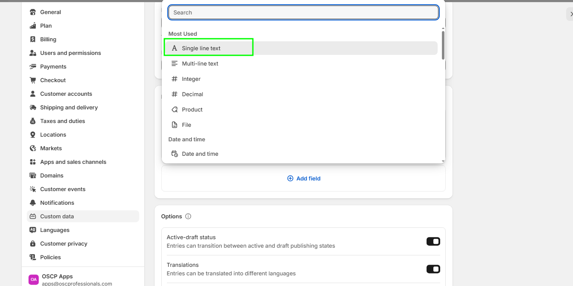This screenshot has height=286, width=573.
Task: Open Users and permissions settings
Action: click(70, 53)
